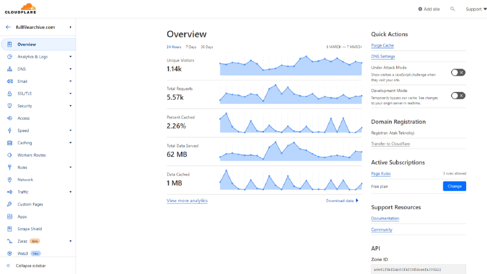Open the Community link
487x274 pixels.
click(382, 230)
